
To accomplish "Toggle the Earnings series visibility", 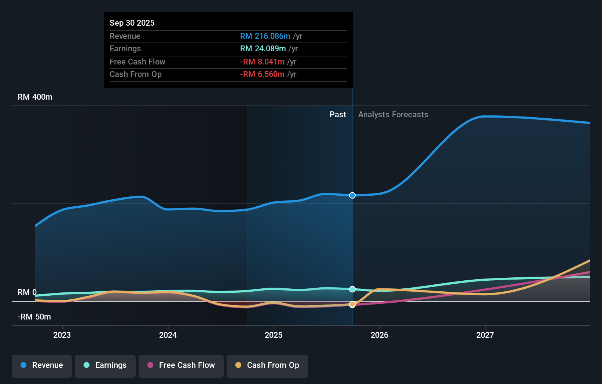I will tap(105, 365).
